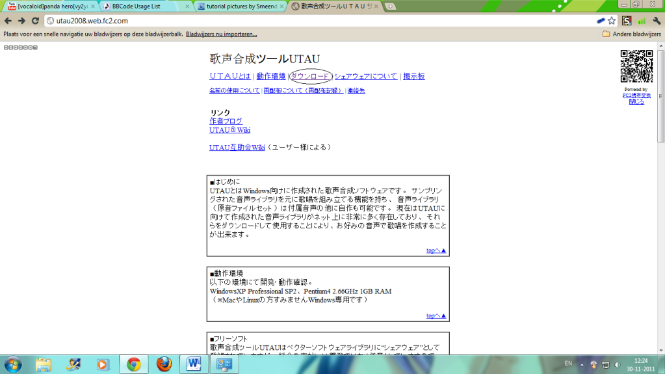The height and width of the screenshot is (374, 665).
Task: Click the S extension icon in toolbar
Action: click(627, 21)
